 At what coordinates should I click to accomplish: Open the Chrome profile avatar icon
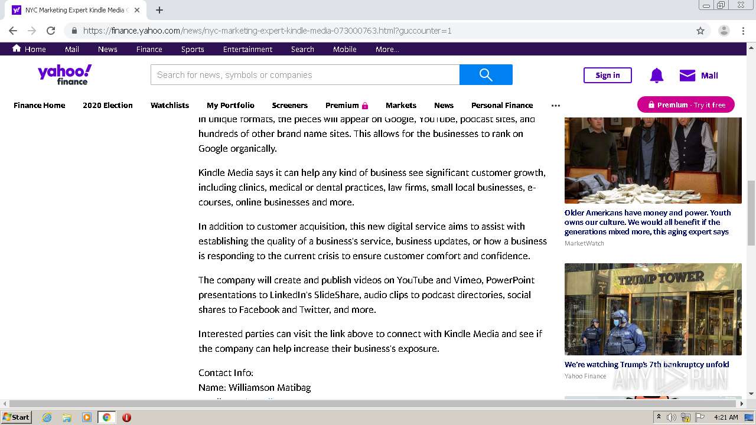pyautogui.click(x=724, y=31)
